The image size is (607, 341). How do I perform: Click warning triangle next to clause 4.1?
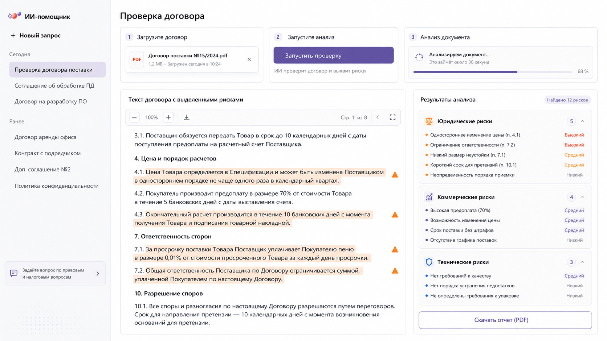(x=395, y=175)
